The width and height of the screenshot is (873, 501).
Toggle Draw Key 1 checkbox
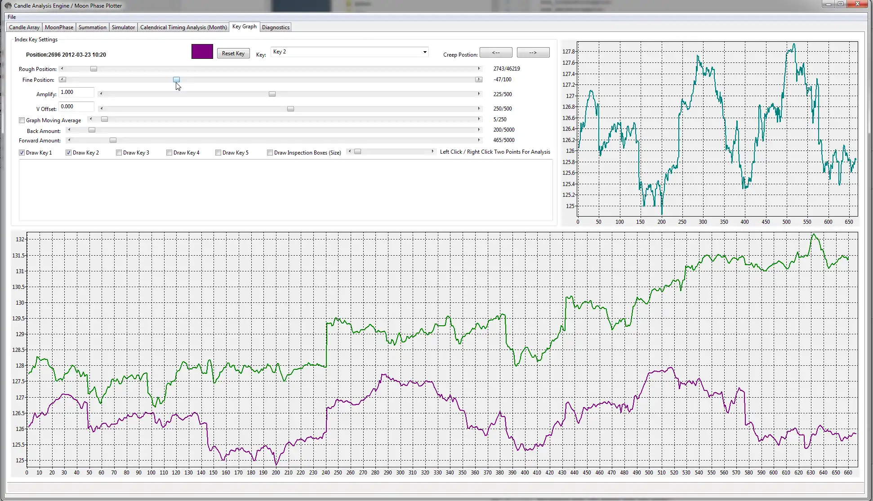click(x=21, y=152)
